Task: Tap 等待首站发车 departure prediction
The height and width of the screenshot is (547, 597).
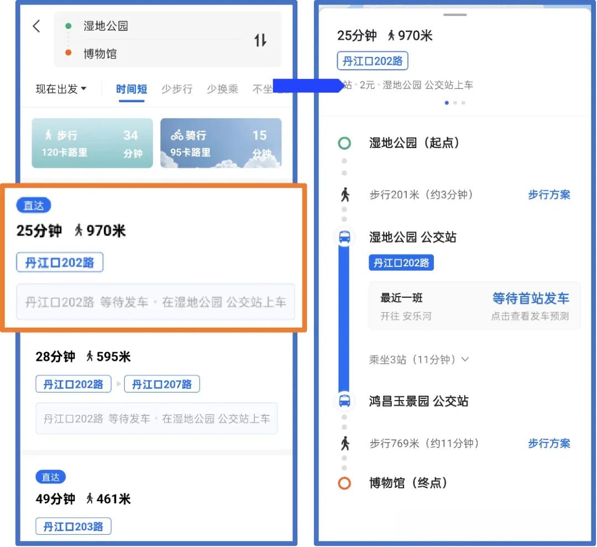Action: pyautogui.click(x=530, y=299)
